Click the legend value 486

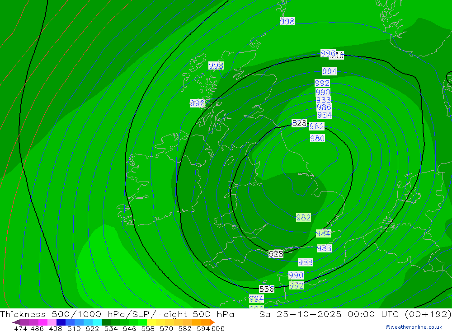click(x=37, y=328)
